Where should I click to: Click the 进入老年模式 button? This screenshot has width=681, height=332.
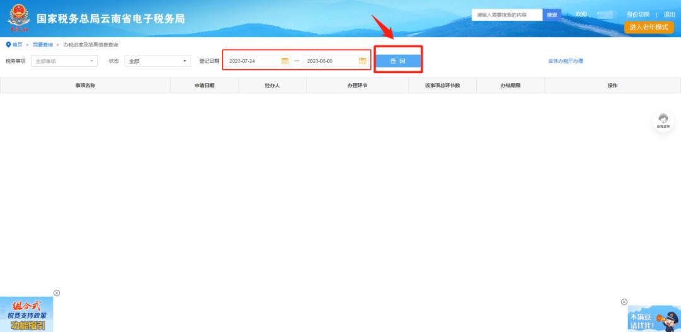click(649, 27)
